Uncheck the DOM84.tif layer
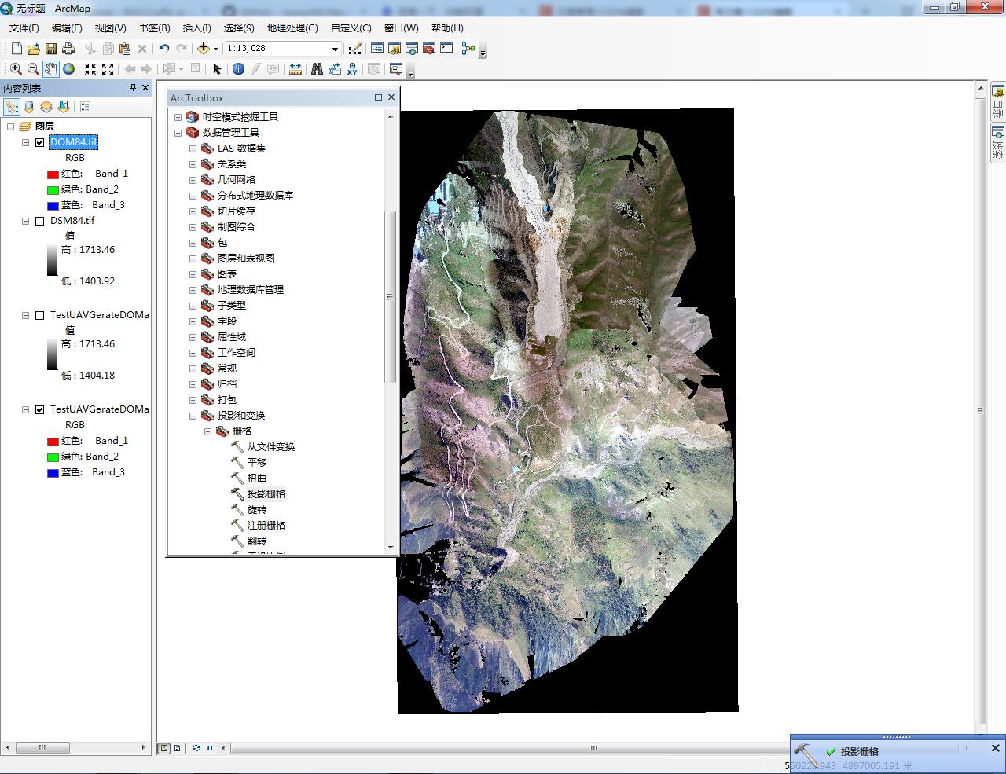1006x774 pixels. (40, 142)
